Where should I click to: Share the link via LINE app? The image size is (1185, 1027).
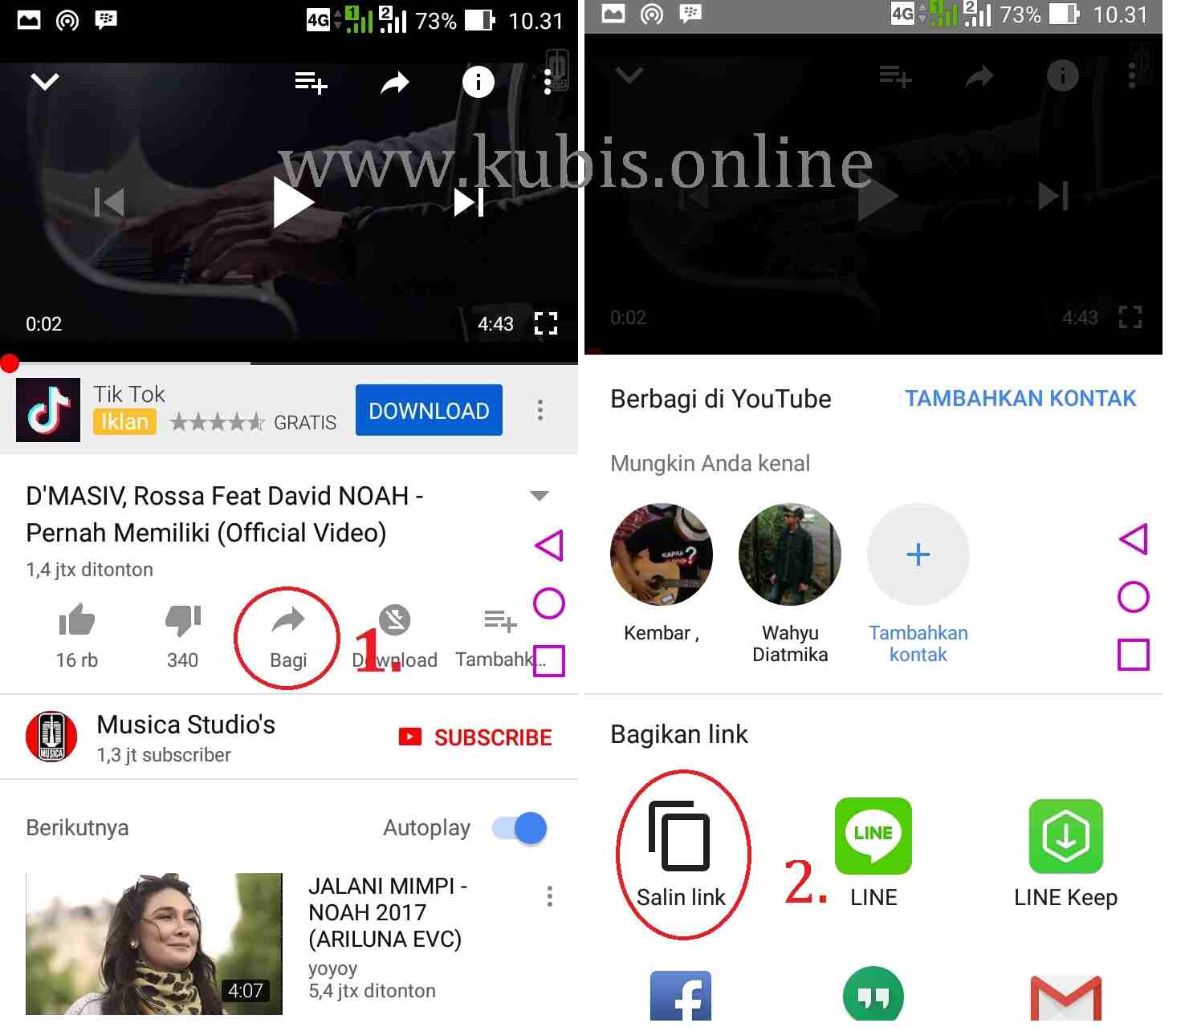(x=873, y=836)
